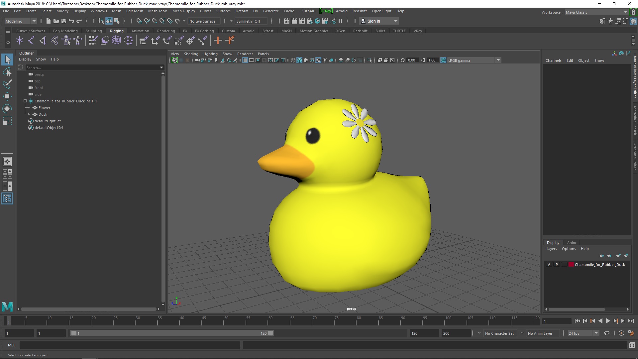Switch to four view pane layout
Viewport: 638px width, 359px height.
pos(7,174)
